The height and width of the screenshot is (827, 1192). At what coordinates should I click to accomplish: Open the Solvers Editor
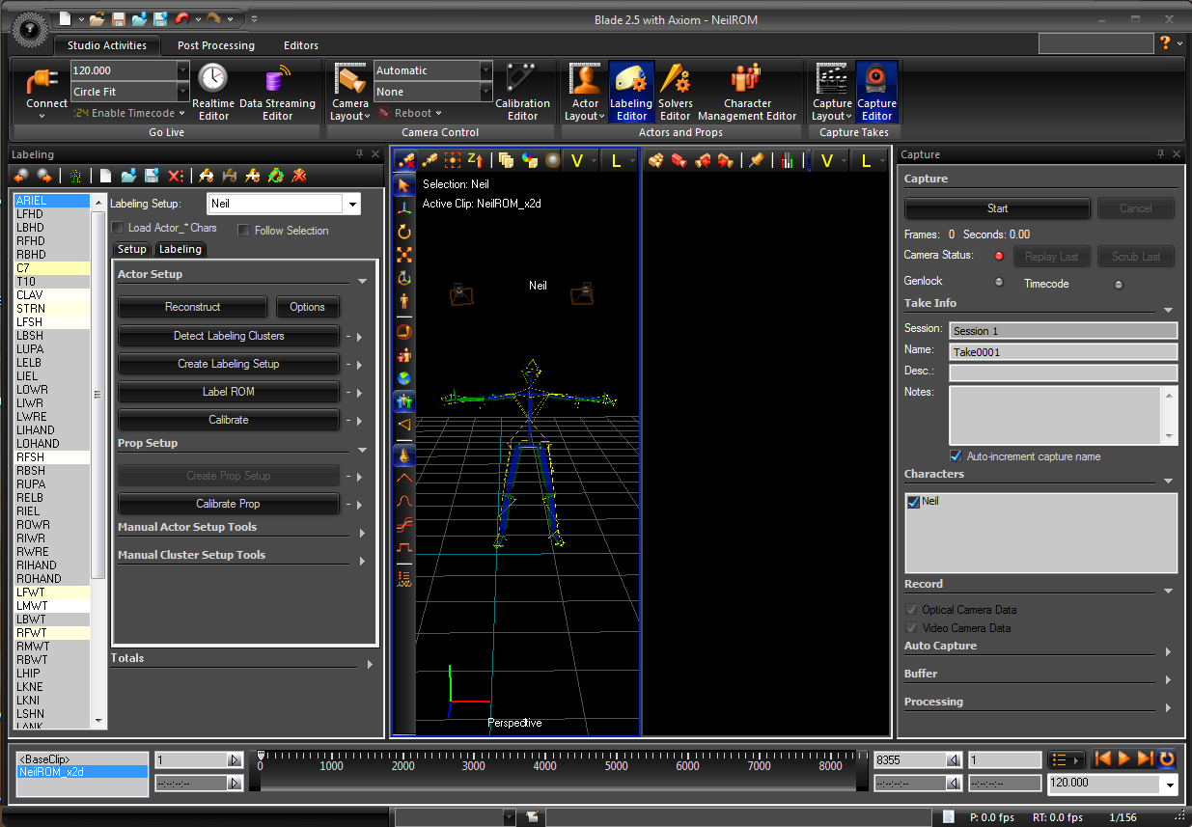pos(675,91)
